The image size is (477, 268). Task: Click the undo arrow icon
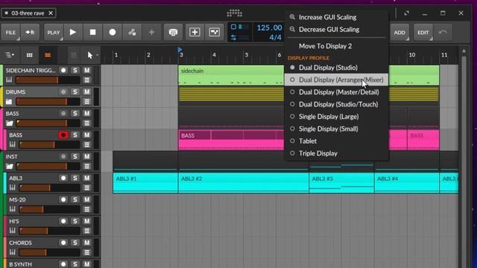point(443,32)
